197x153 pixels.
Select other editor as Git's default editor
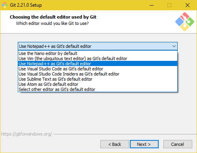[98, 89]
